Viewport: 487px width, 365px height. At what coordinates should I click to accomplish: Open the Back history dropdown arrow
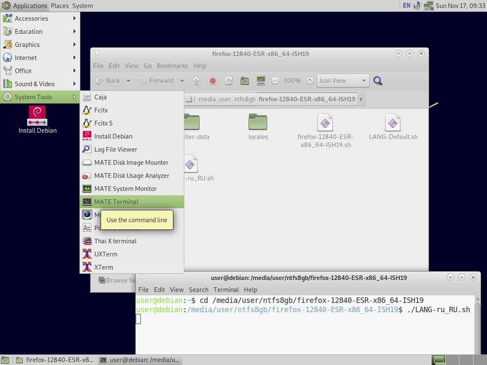click(128, 81)
